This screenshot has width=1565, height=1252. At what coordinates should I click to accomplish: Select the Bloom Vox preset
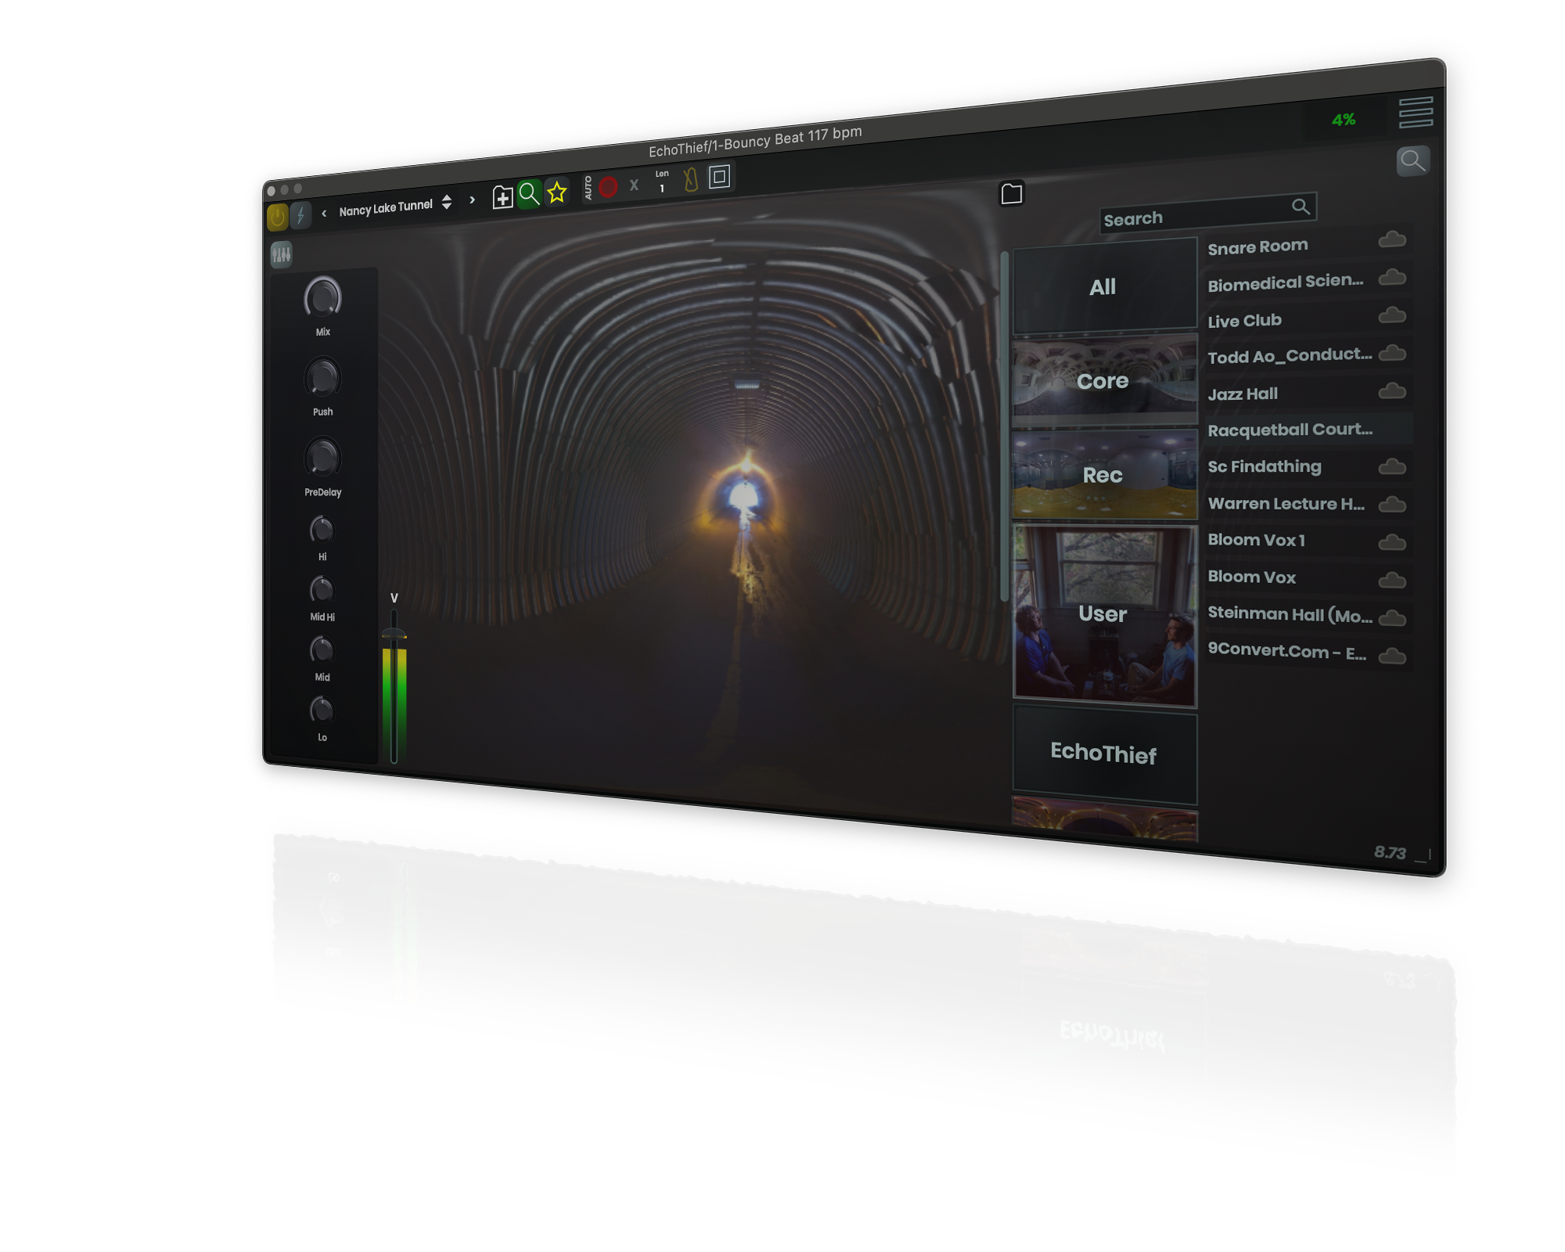(1308, 577)
